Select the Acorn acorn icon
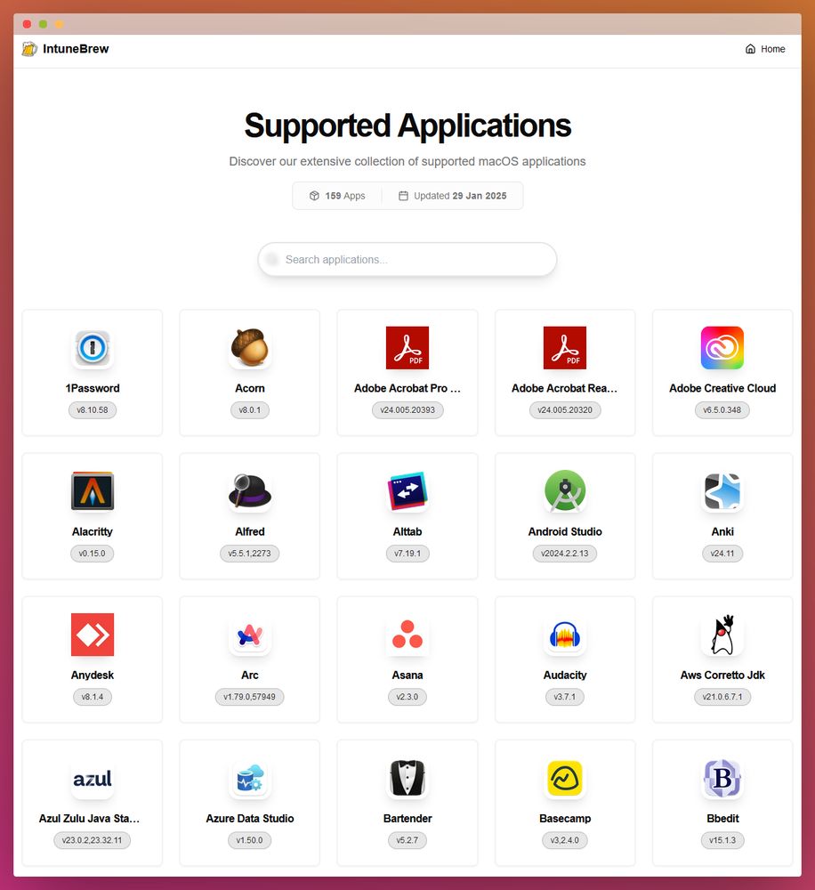The width and height of the screenshot is (815, 890). pos(250,348)
